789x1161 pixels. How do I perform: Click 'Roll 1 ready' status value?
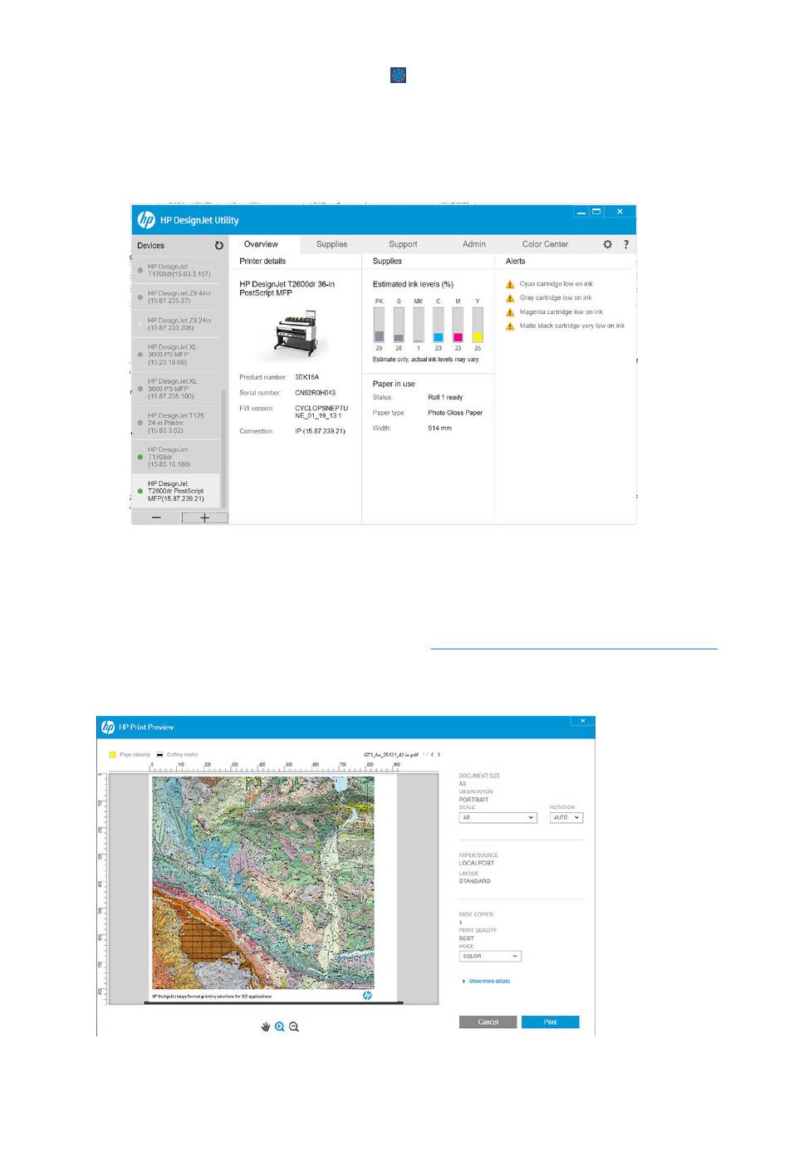pos(445,398)
